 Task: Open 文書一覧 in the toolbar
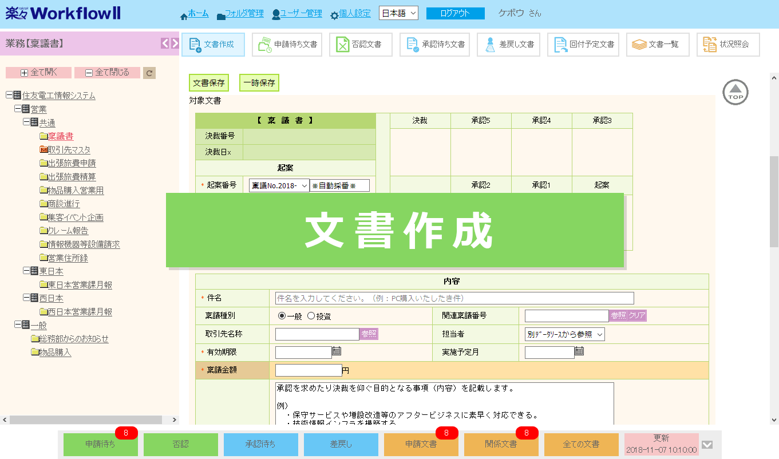click(x=657, y=45)
